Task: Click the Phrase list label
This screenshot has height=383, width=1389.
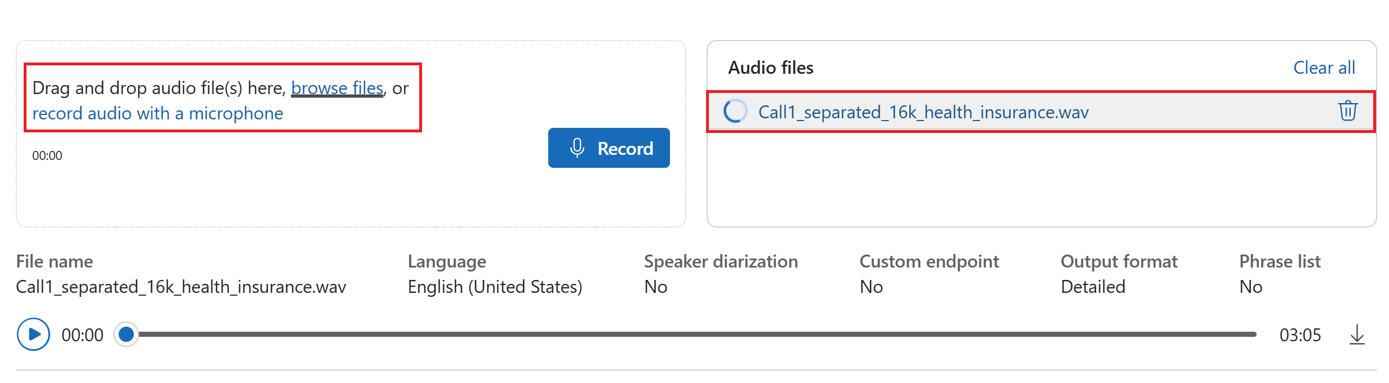Action: tap(1280, 261)
